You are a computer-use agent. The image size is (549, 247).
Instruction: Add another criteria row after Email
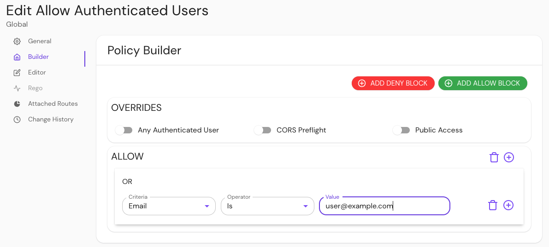(508, 205)
